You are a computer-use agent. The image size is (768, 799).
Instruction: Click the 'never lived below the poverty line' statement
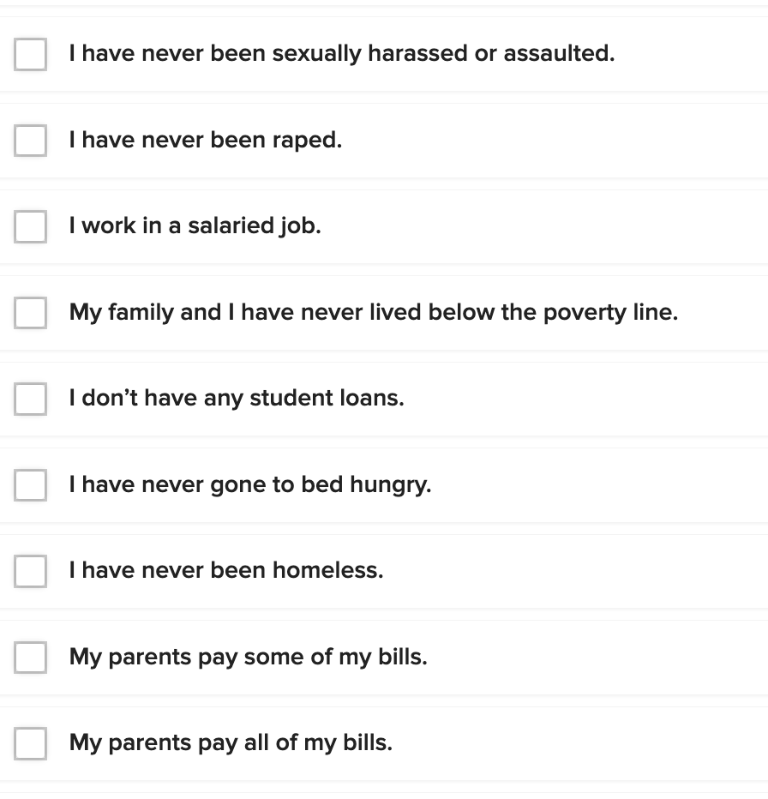(x=374, y=312)
